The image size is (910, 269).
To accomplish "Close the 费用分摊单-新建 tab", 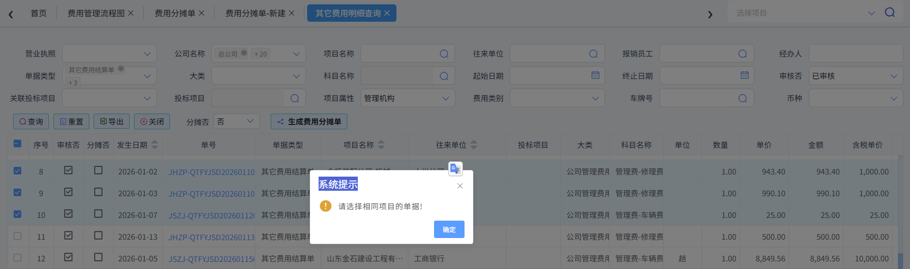I will pos(291,13).
